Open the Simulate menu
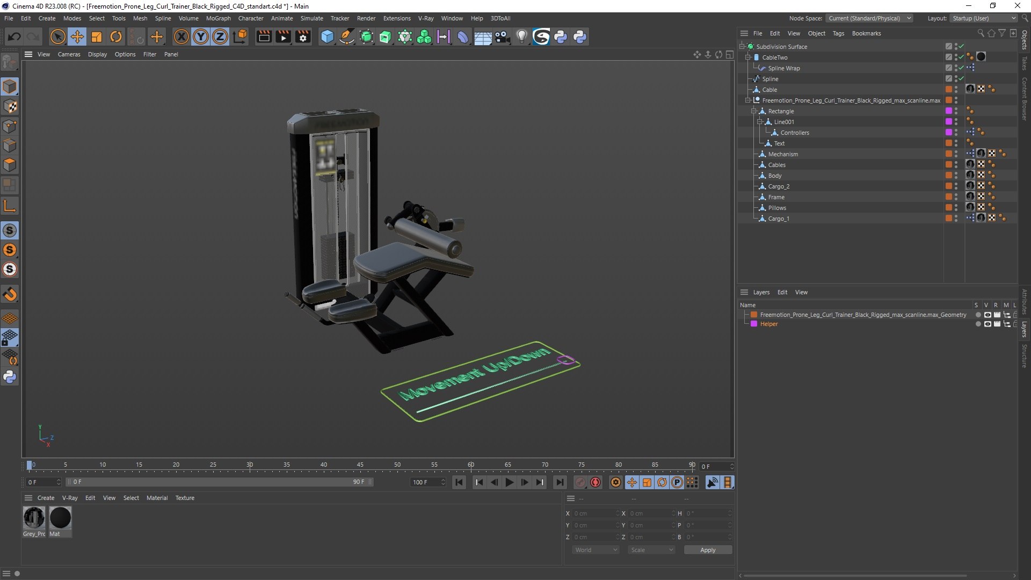The height and width of the screenshot is (580, 1031). pyautogui.click(x=311, y=18)
